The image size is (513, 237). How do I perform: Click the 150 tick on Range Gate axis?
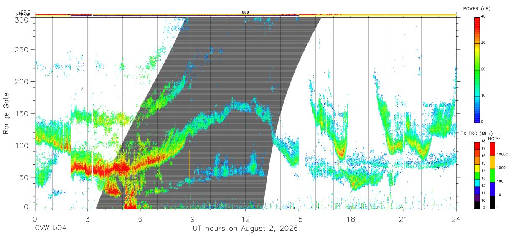tap(23, 113)
